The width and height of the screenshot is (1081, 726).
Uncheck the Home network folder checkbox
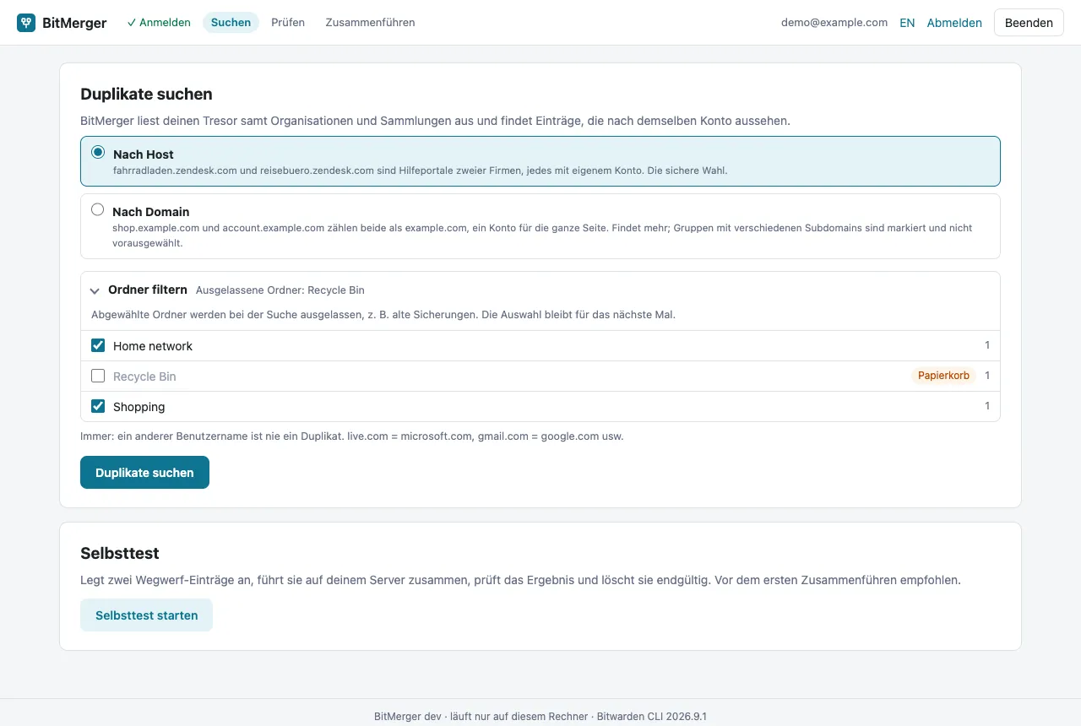[98, 345]
